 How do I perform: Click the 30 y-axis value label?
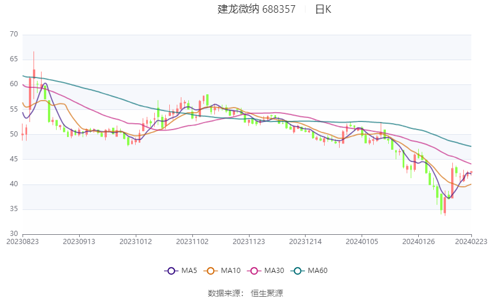[14, 234]
